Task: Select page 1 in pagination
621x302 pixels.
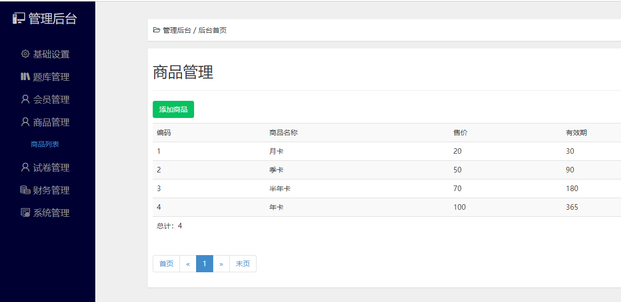Action: tap(205, 264)
